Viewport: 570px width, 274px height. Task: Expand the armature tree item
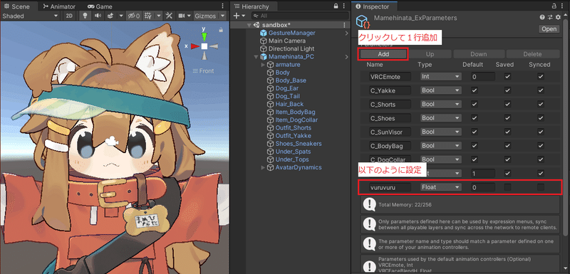pos(263,65)
